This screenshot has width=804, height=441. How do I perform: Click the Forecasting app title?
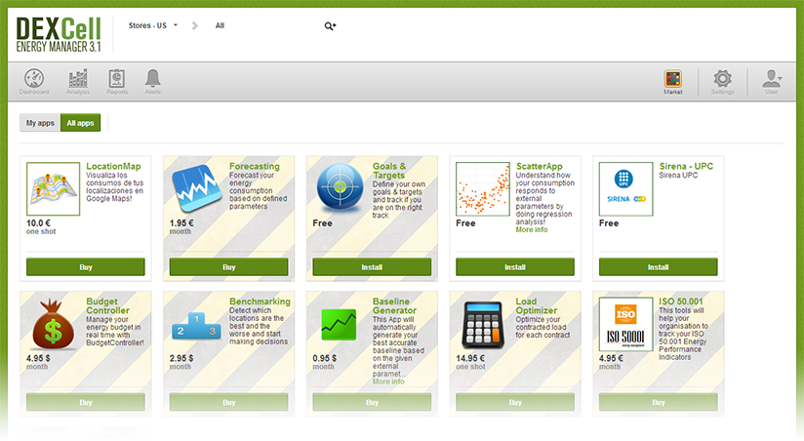(x=255, y=166)
